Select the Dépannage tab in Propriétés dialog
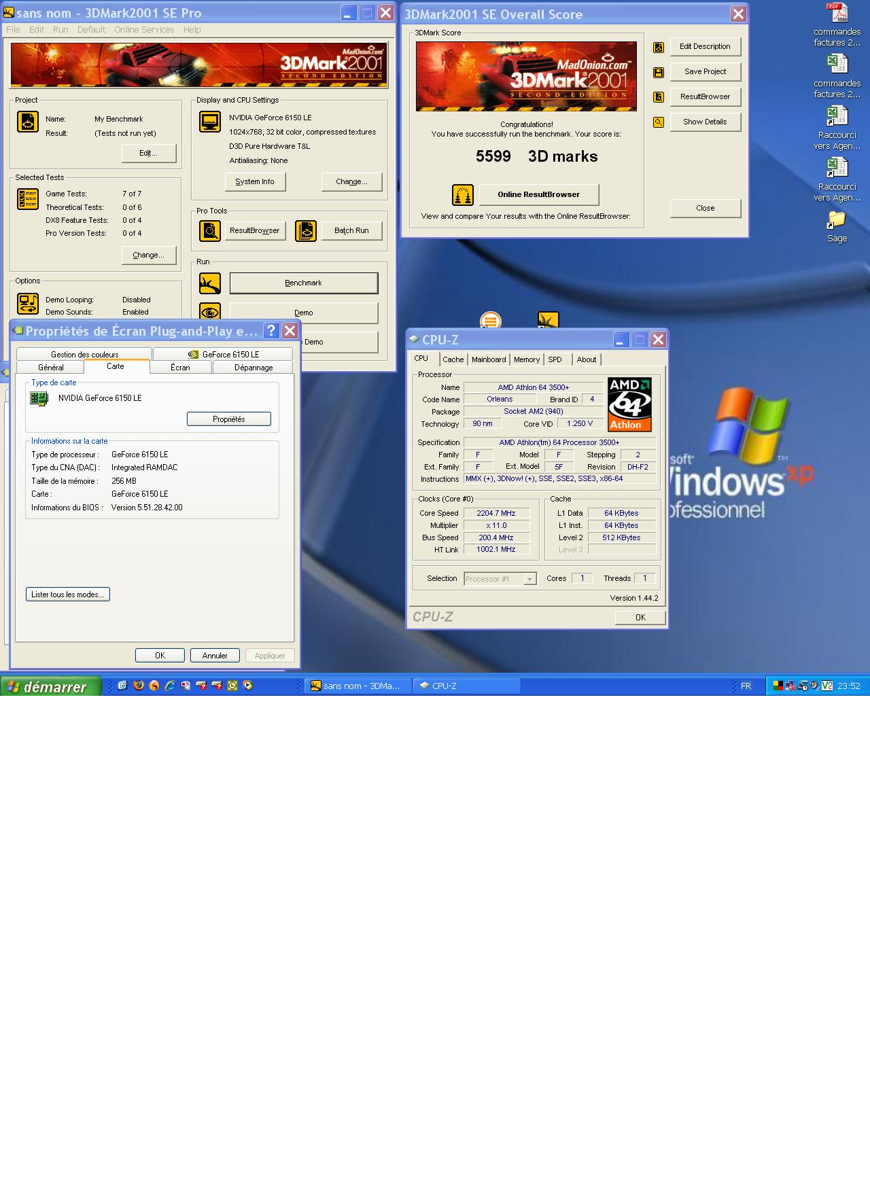This screenshot has width=870, height=1183. (x=253, y=368)
